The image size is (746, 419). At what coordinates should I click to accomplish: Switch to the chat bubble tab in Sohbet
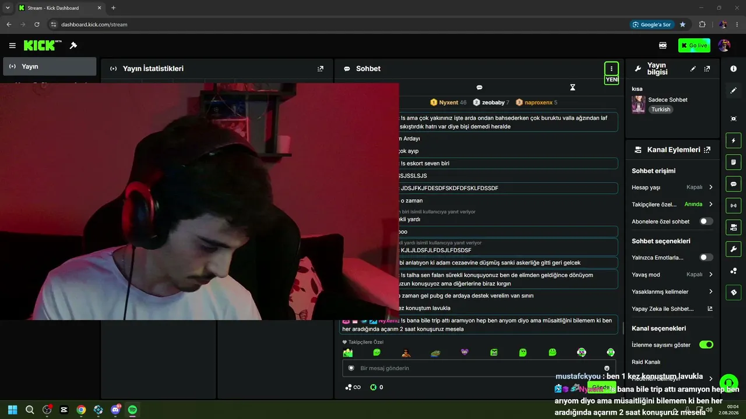click(x=479, y=87)
